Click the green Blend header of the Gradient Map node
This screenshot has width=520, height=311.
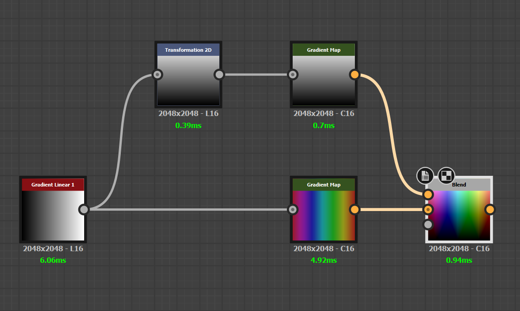324,184
